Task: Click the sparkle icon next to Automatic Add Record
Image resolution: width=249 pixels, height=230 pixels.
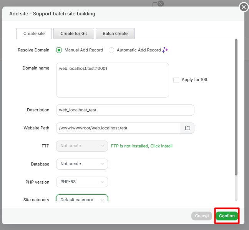Action: 165,50
